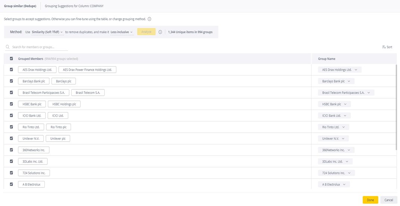Click the info icon next to Analyze
This screenshot has height=206, width=400.
pos(160,32)
